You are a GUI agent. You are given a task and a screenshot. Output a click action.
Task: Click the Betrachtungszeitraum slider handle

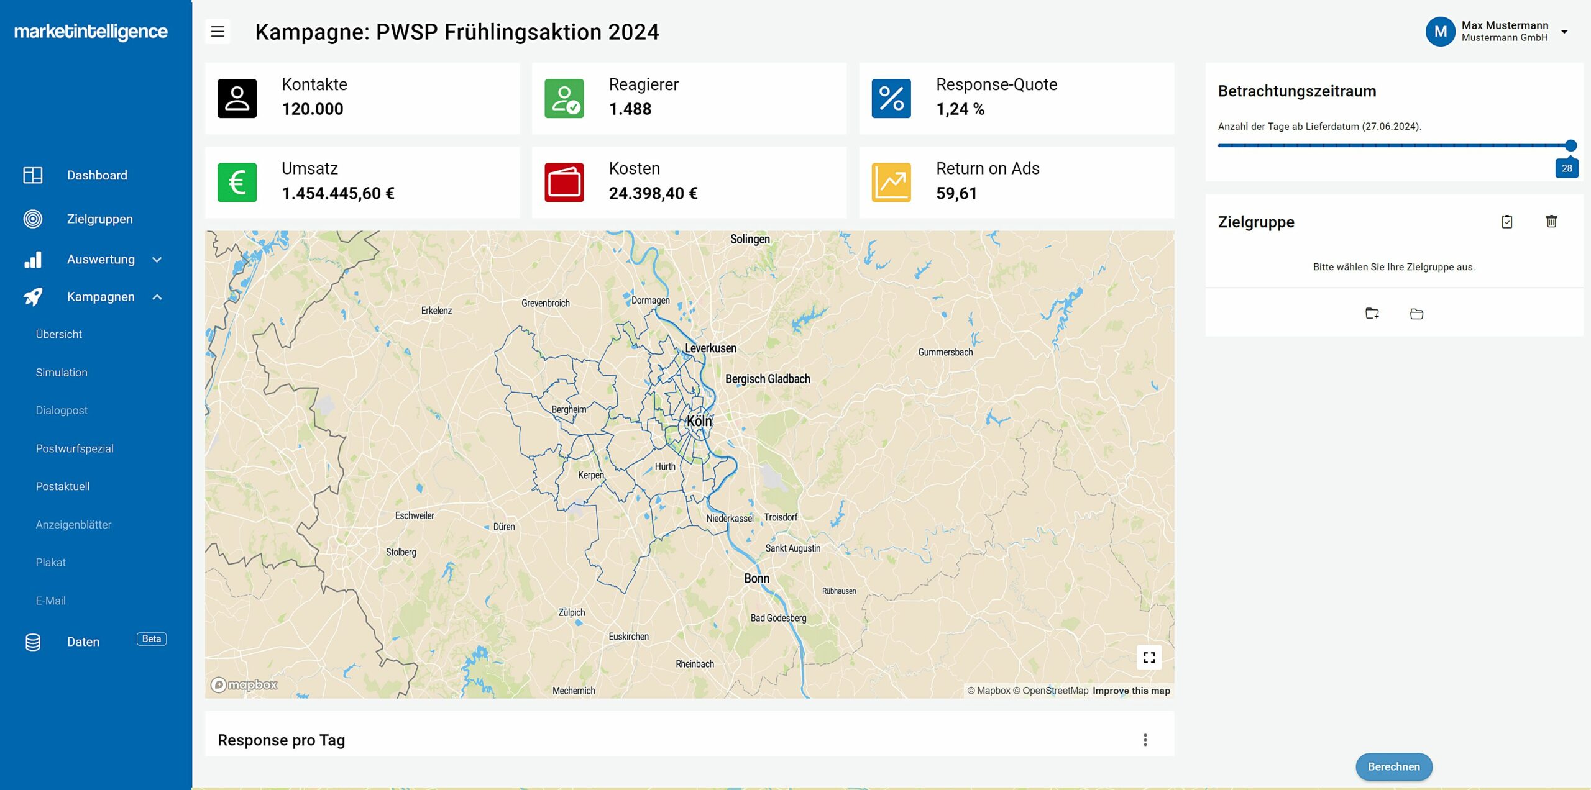[1570, 146]
